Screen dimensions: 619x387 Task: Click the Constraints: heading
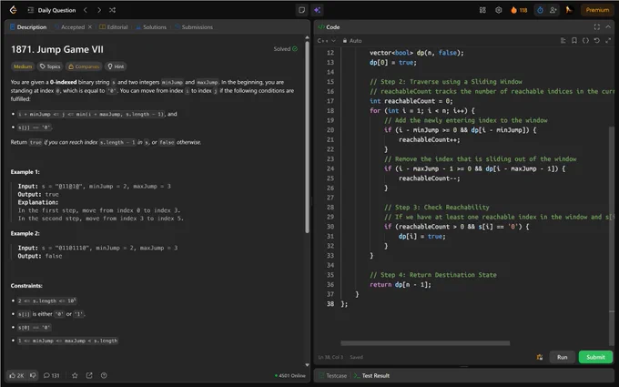[26, 286]
